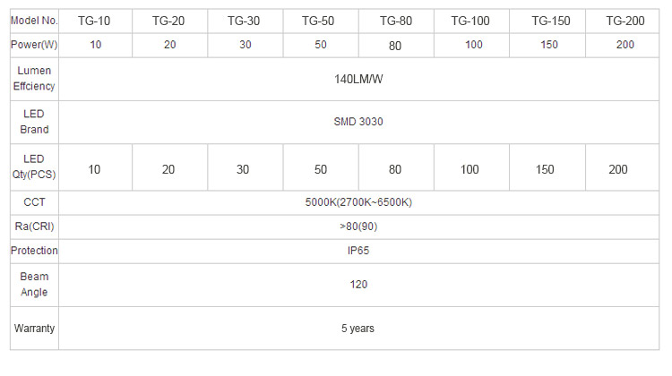Click the TG-30 model header
672x376 pixels.
tap(246, 21)
